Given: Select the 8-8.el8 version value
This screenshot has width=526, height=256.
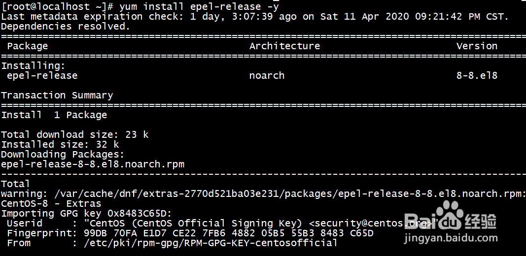Looking at the screenshot, I should click(x=476, y=75).
